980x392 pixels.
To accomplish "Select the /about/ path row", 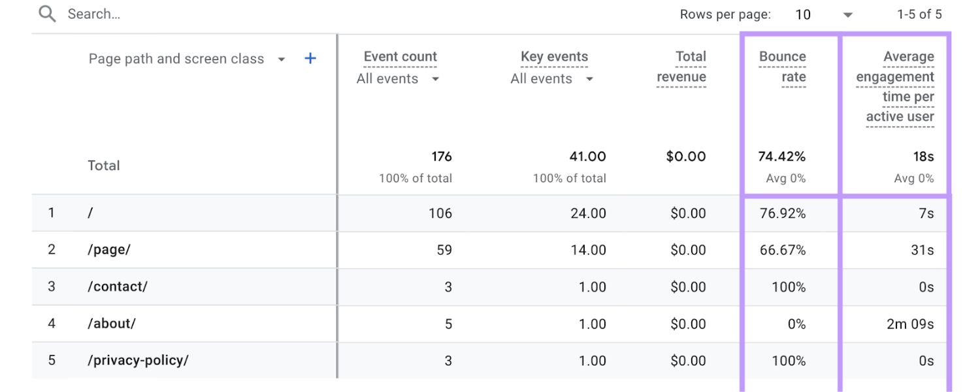I will tap(112, 323).
